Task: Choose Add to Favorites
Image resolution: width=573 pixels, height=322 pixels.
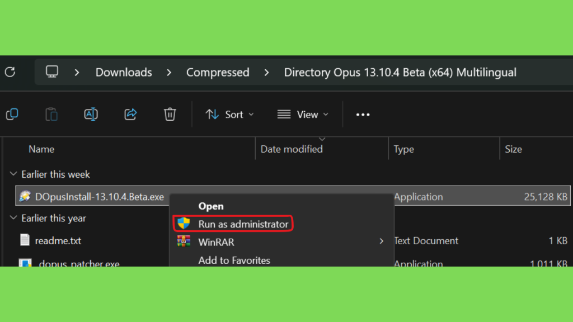Action: [234, 261]
